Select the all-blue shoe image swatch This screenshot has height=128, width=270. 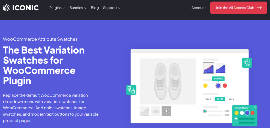pos(220,68)
